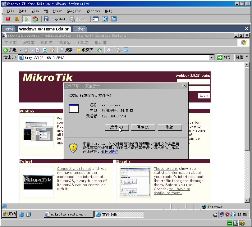Click the VMware quick switch mode icon

(x=114, y=19)
